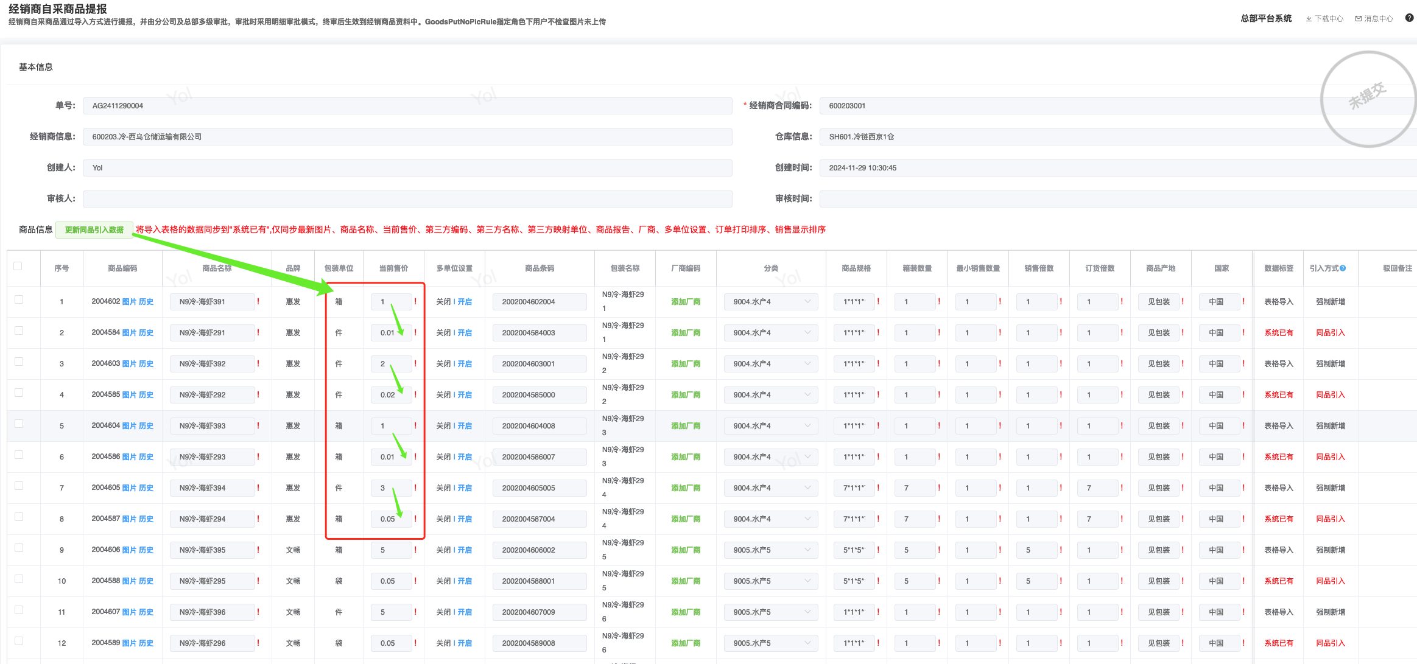Click 当前售价 input field in row 9

(x=391, y=550)
